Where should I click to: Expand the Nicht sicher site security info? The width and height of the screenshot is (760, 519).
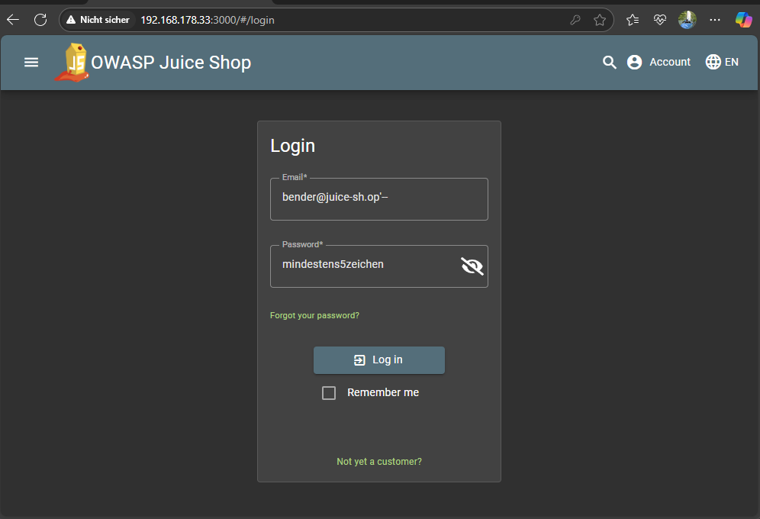pos(98,20)
